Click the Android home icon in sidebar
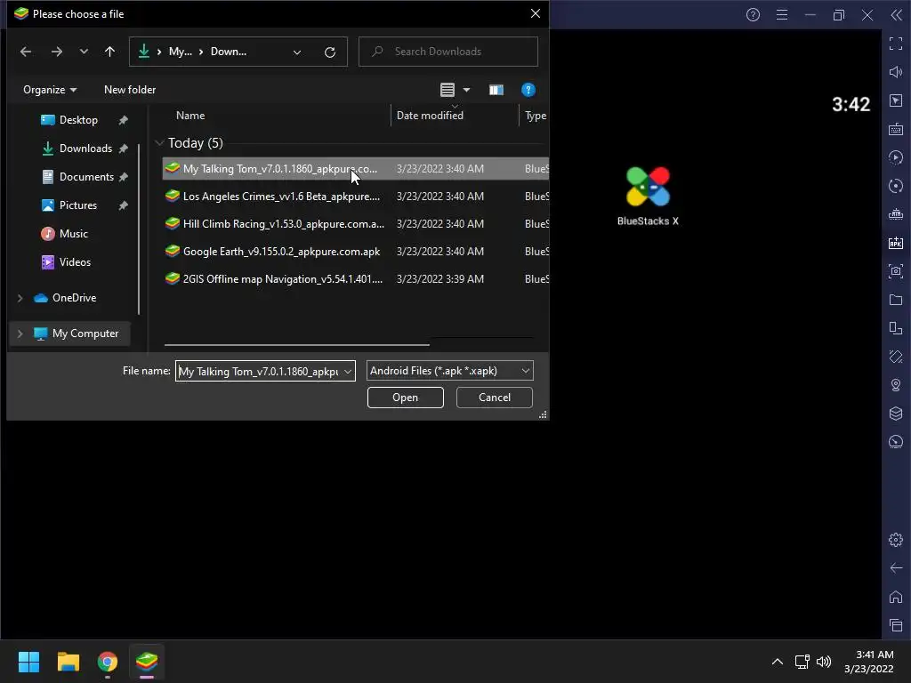Screen dimensions: 911x683 pos(895,597)
